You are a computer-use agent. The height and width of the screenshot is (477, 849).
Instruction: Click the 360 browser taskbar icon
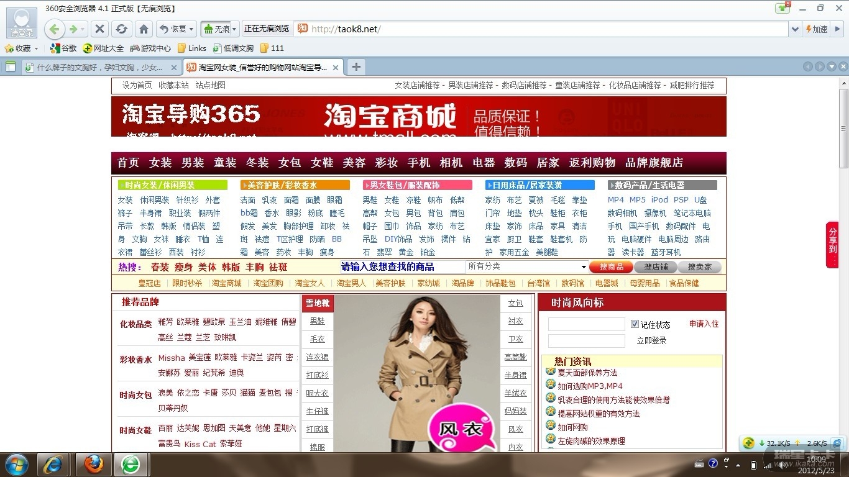click(x=131, y=464)
